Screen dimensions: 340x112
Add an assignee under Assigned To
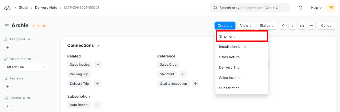click(x=7, y=48)
